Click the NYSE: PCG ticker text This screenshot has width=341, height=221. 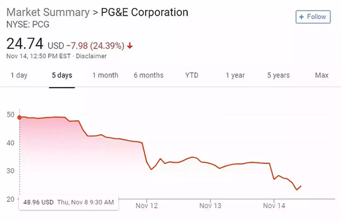[x=28, y=24]
